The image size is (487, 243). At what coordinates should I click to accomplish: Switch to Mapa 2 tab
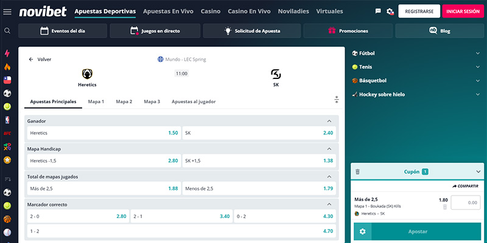click(124, 101)
